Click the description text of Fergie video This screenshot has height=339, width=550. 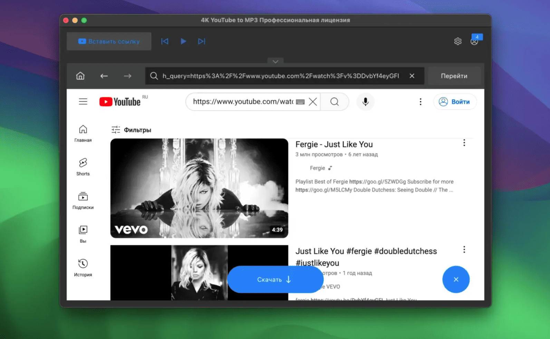(x=374, y=186)
